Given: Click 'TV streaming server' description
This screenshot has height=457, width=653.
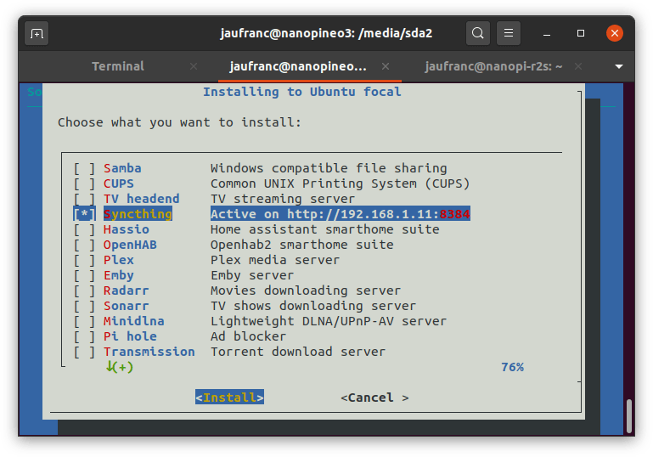Looking at the screenshot, I should 283,199.
